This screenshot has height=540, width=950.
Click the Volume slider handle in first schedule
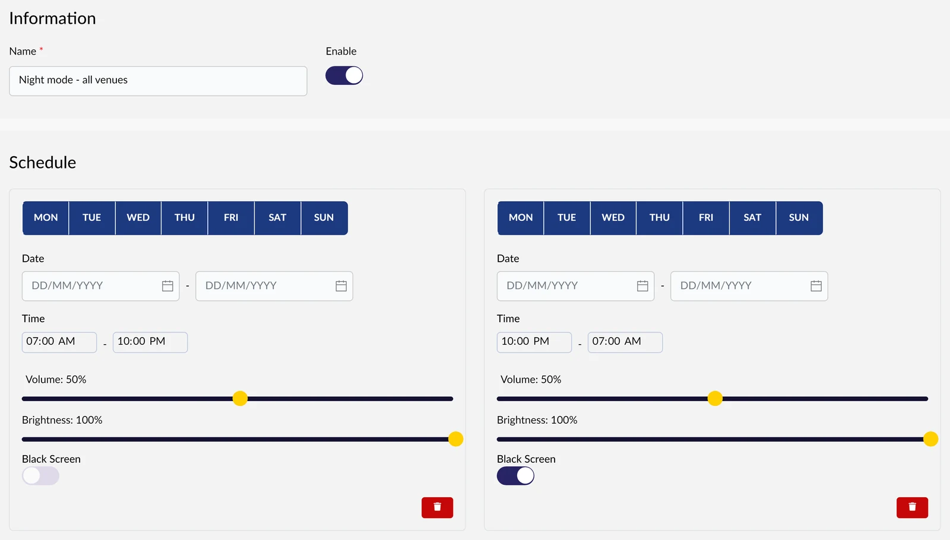tap(240, 399)
